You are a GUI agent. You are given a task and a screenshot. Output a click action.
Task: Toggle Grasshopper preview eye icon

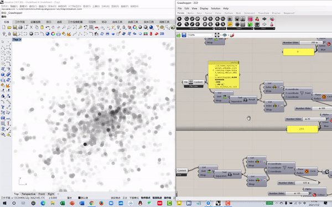pos(225,35)
